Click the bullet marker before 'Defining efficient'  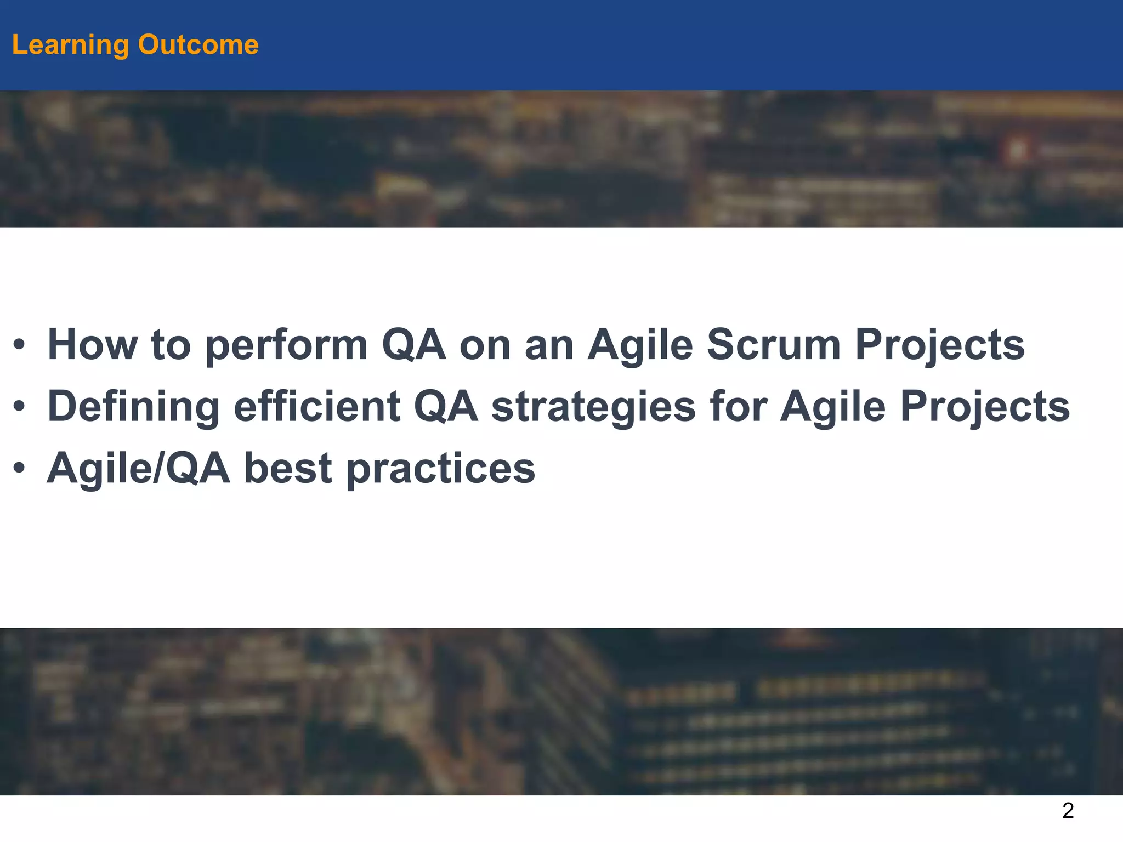19,407
